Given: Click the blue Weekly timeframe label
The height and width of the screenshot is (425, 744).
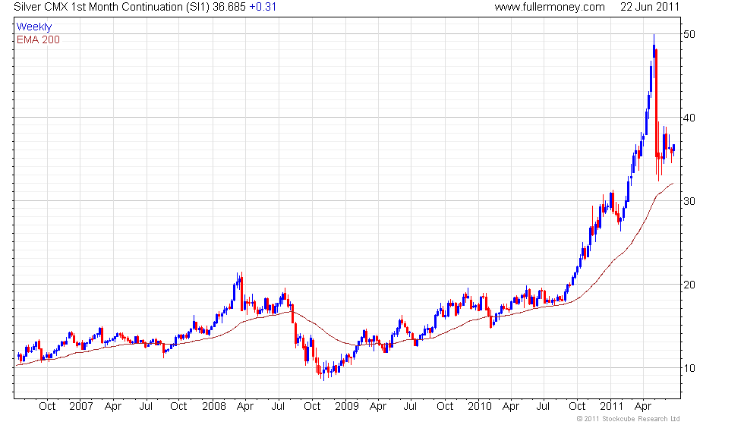Looking at the screenshot, I should 34,27.
